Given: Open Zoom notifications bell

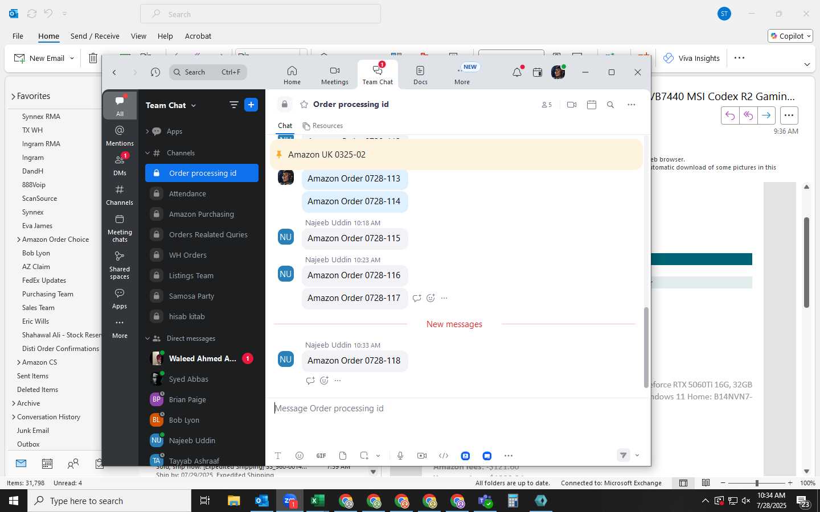Looking at the screenshot, I should click(517, 72).
